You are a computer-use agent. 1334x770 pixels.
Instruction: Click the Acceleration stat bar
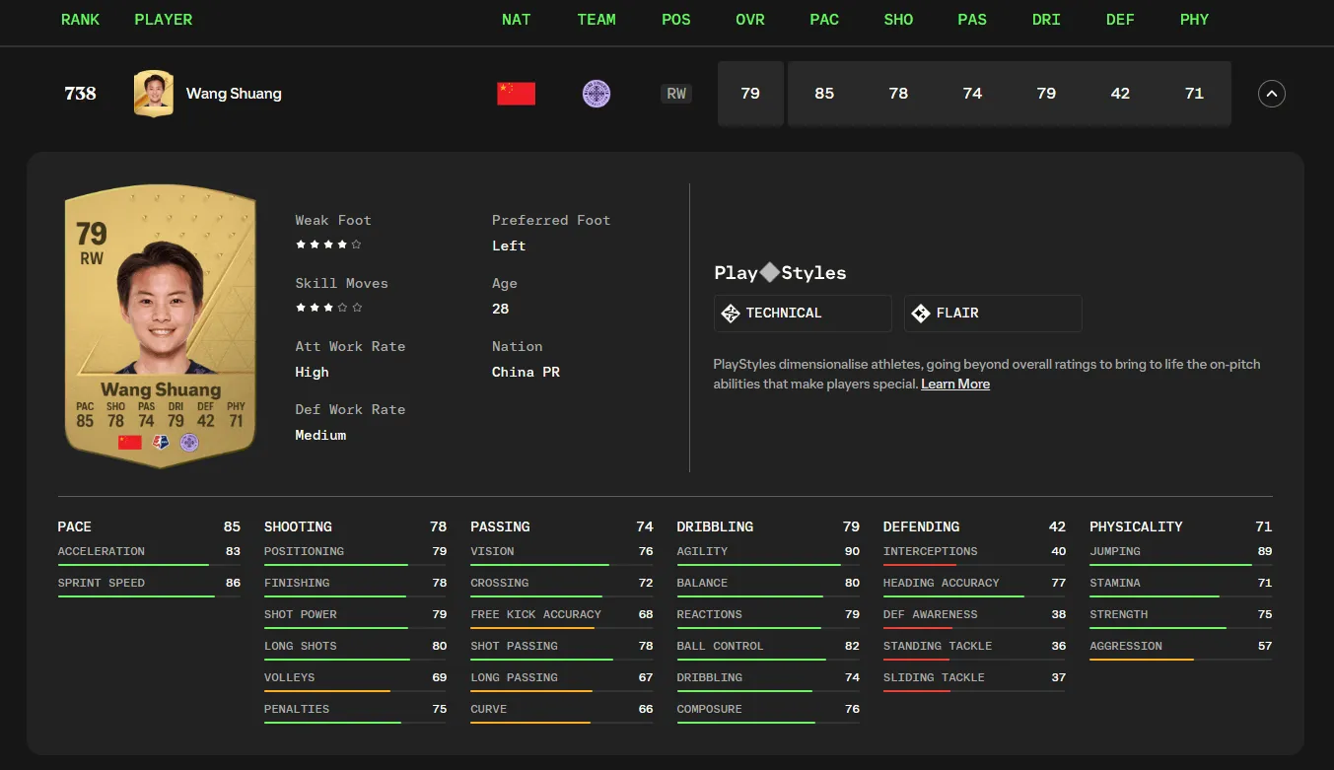coord(149,565)
